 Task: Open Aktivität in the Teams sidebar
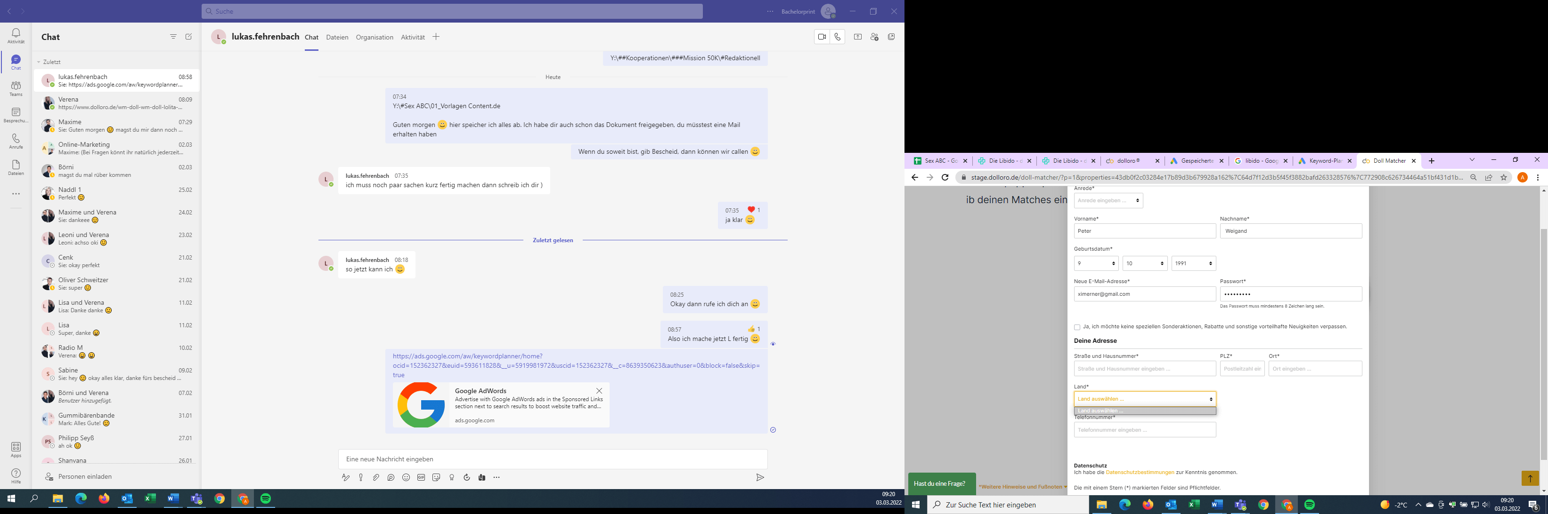tap(16, 35)
